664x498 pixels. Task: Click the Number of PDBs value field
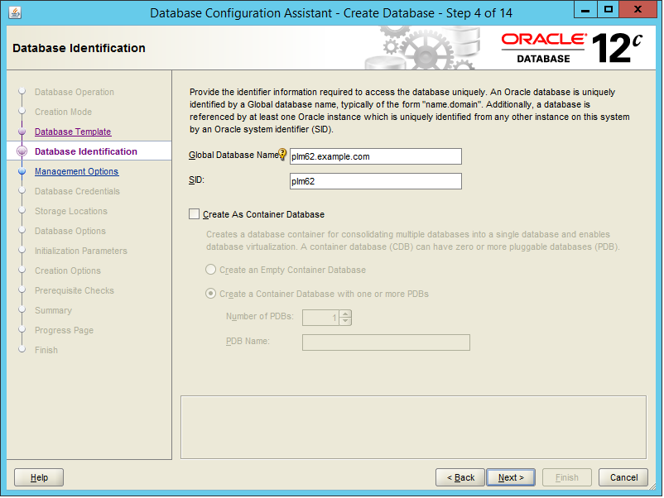321,318
